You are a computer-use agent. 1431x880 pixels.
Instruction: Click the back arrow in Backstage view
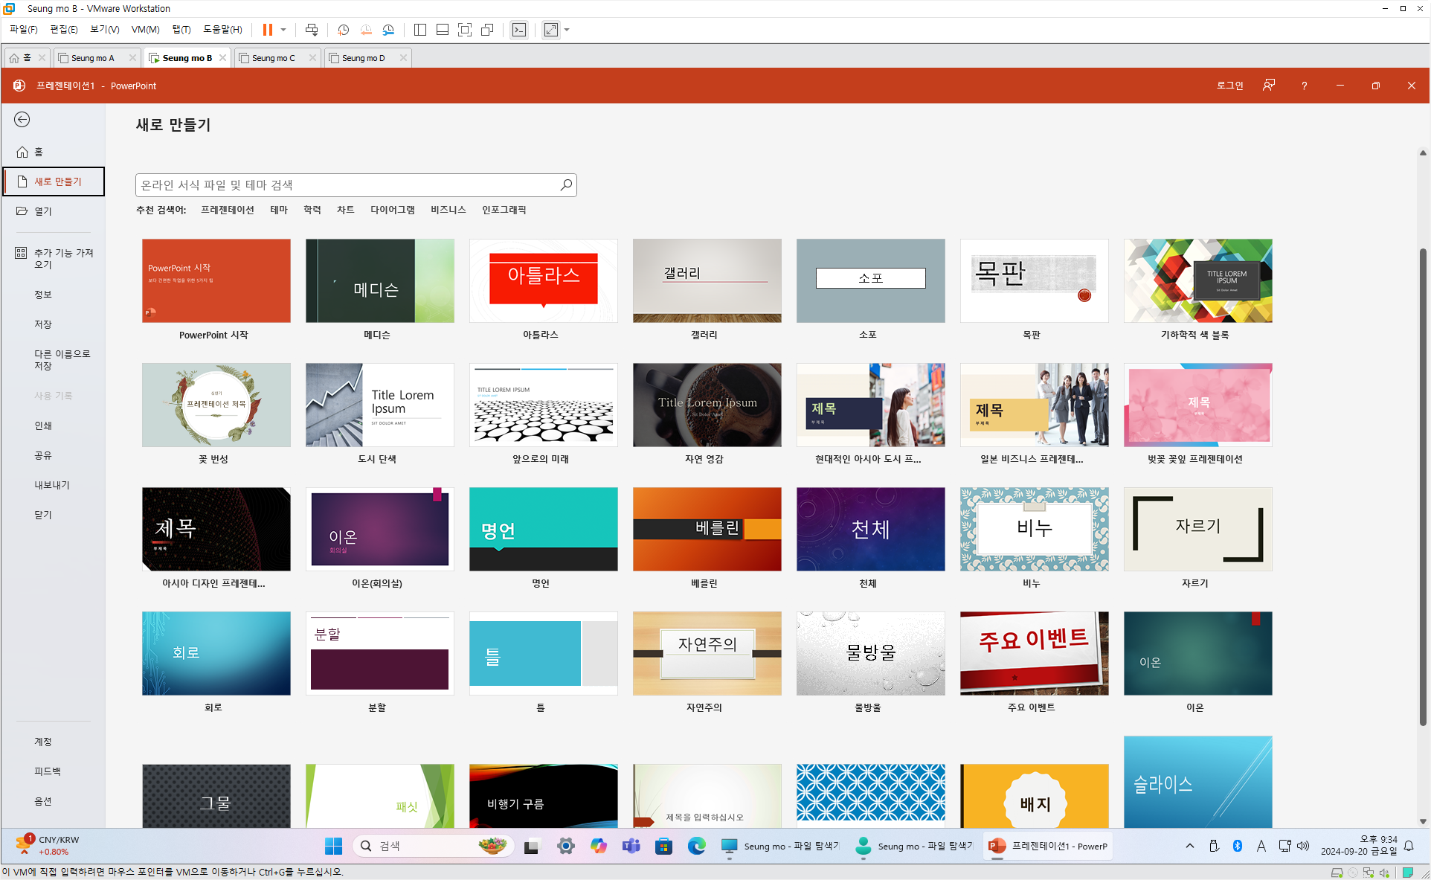22,120
